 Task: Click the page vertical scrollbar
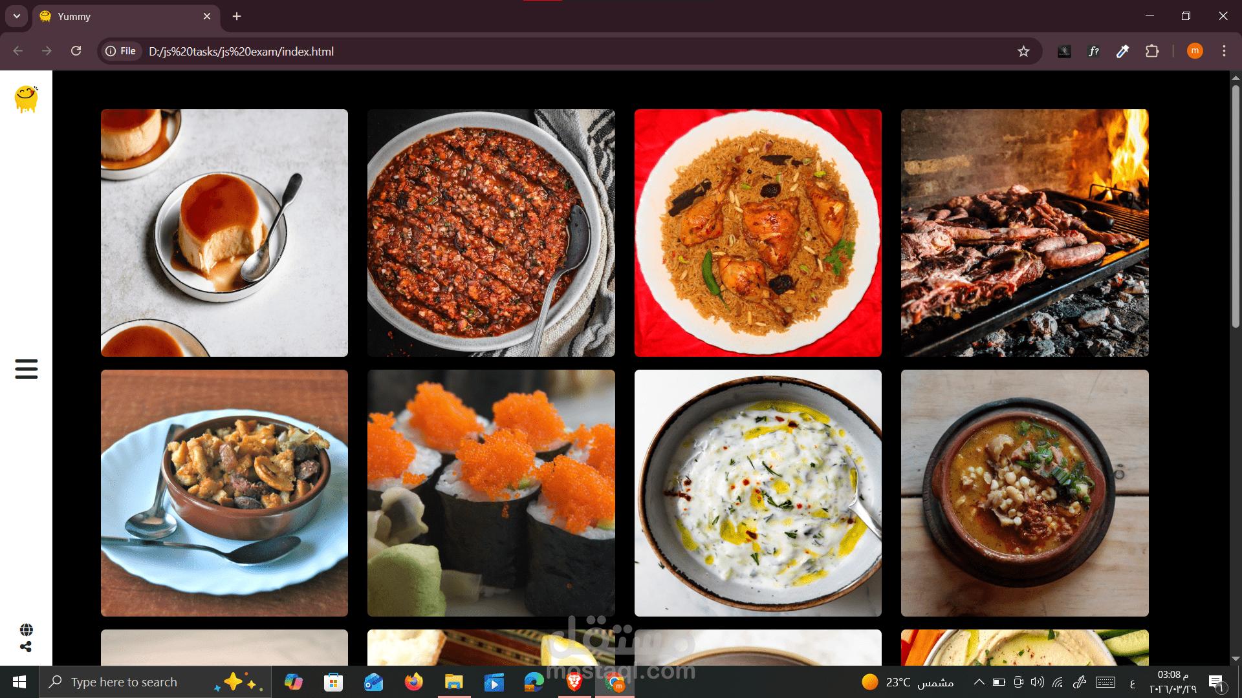[1235, 207]
